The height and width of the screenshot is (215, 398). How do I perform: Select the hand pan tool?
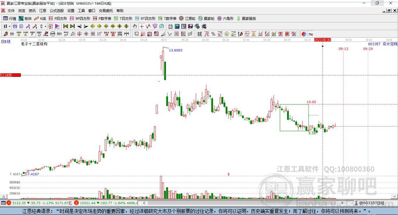pos(135,26)
